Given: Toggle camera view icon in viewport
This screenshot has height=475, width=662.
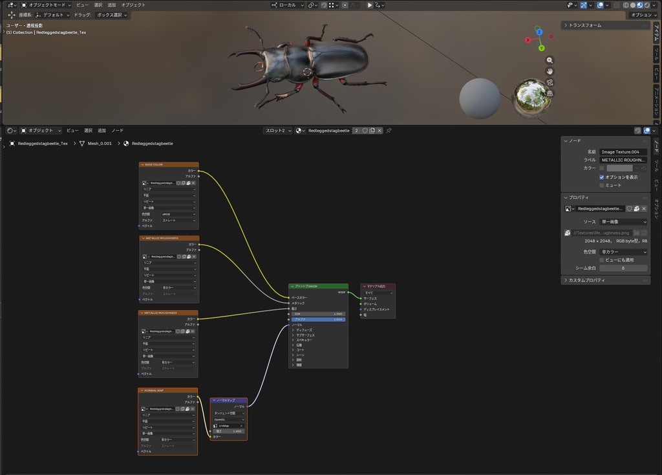Looking at the screenshot, I should [550, 82].
